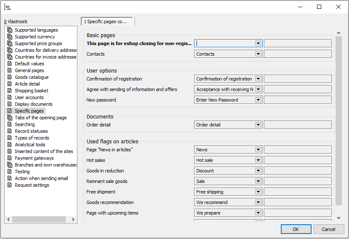Click the document icon next to Request settings
Image resolution: width=349 pixels, height=239 pixels.
tap(9, 185)
